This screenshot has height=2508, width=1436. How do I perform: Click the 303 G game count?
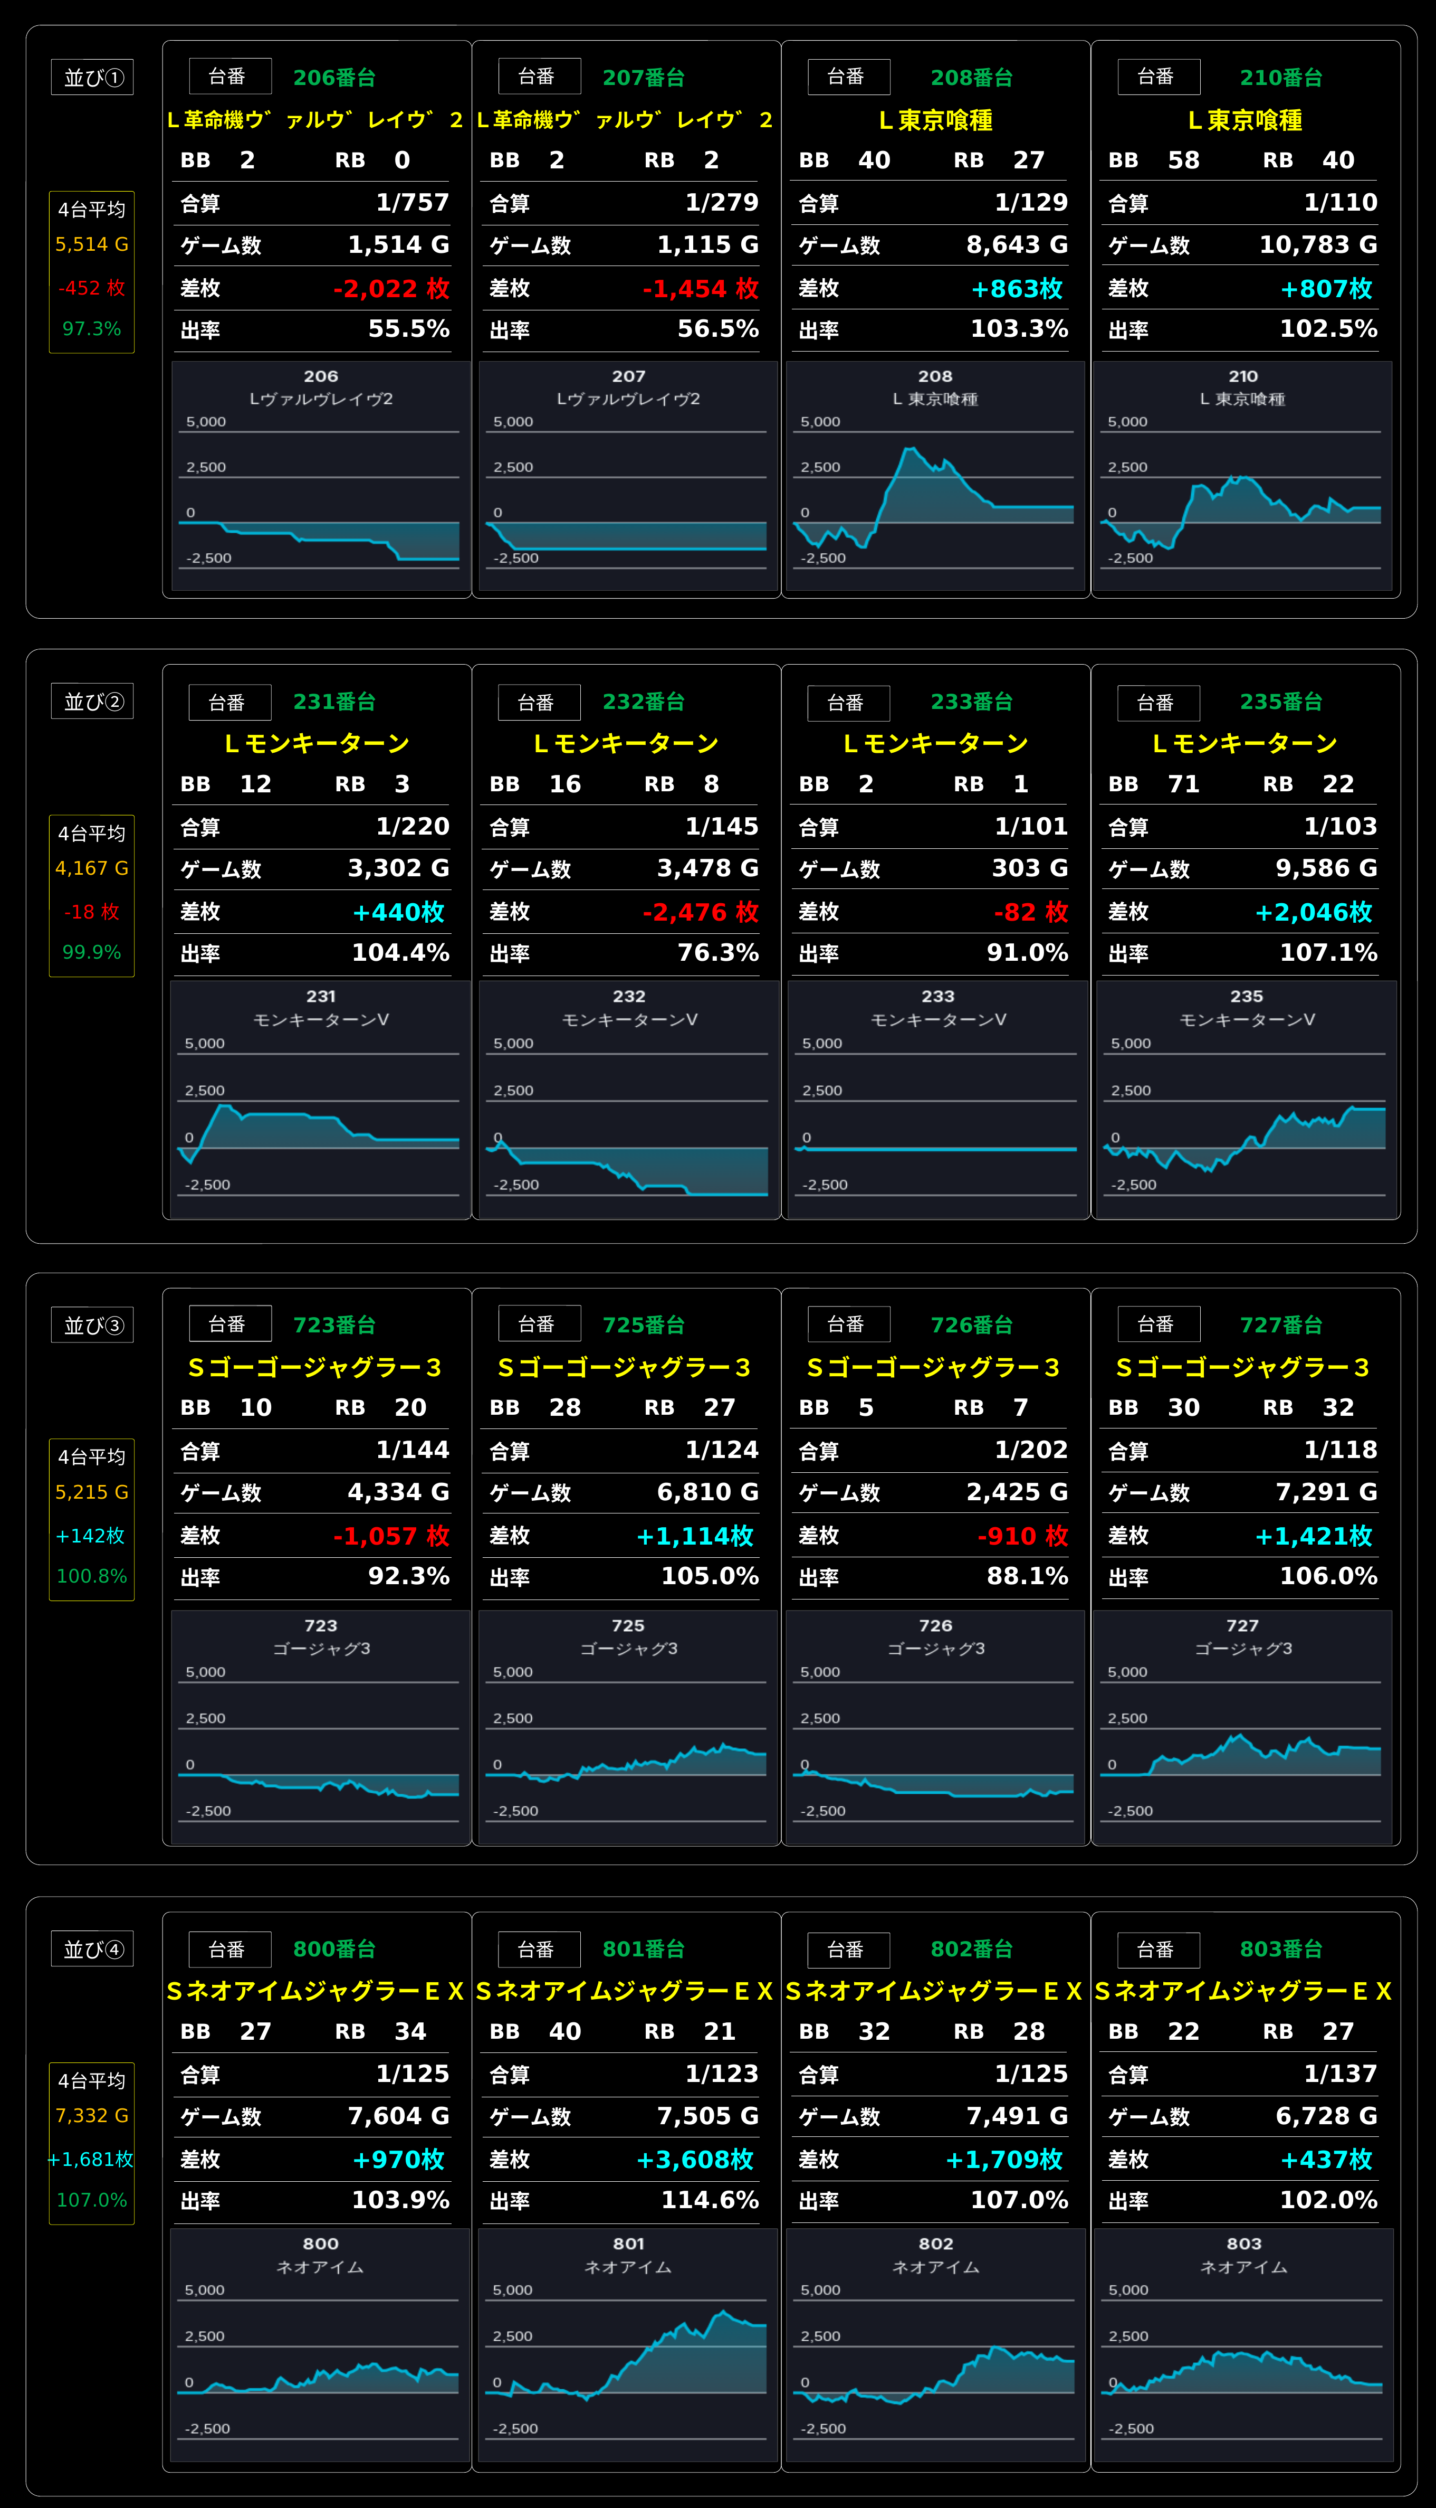click(x=1030, y=868)
